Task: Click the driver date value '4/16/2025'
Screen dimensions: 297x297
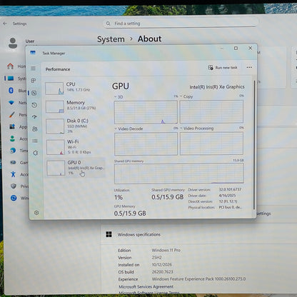Action: 227,196
